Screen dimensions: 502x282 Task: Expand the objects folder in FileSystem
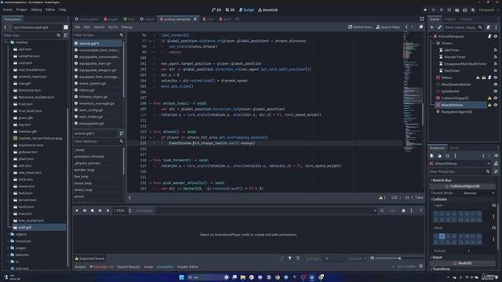coord(9,234)
